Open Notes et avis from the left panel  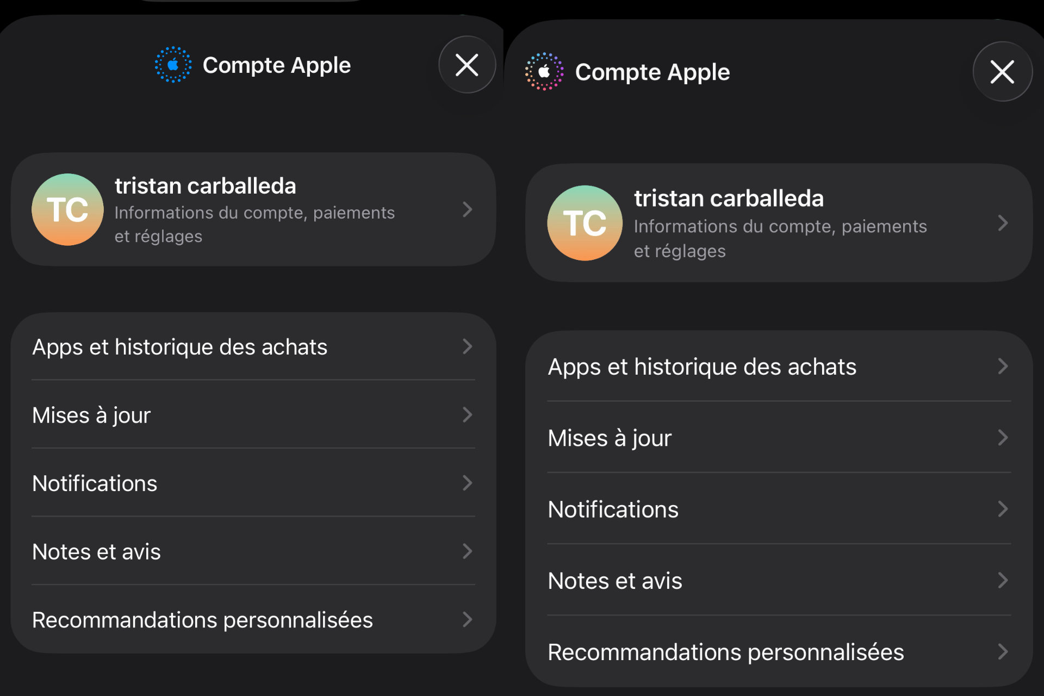click(97, 552)
